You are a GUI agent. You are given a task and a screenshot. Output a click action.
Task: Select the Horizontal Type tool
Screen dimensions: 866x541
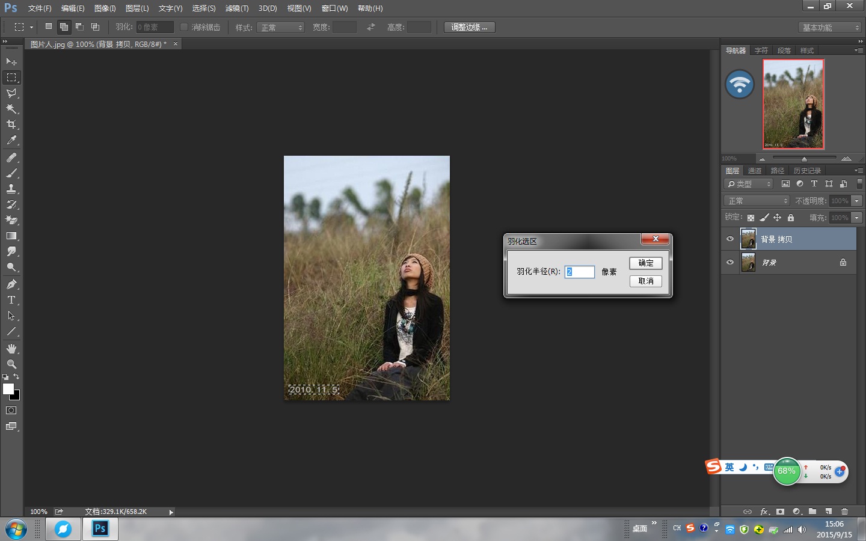point(11,300)
